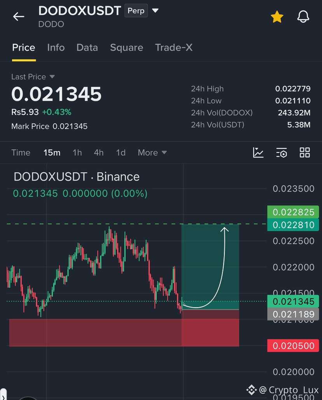The image size is (322, 400).
Task: Tap the 0.020000 axis price label
Action: (294, 372)
